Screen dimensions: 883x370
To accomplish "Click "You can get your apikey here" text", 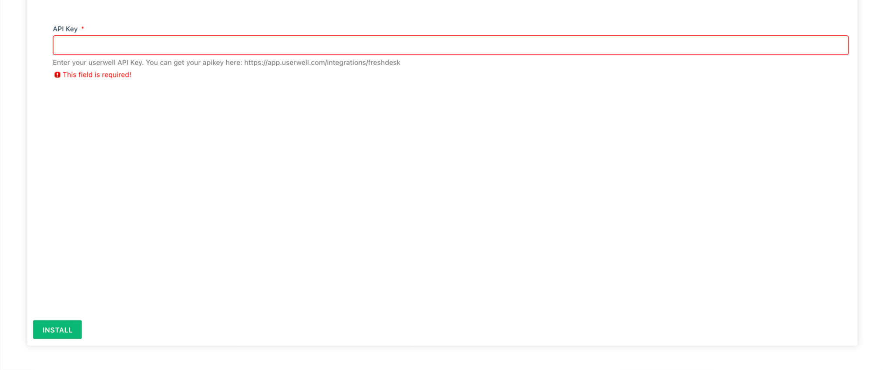I will point(194,63).
